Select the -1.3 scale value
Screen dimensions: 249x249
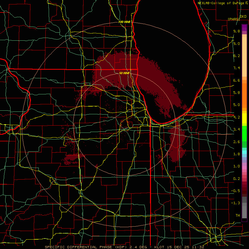[235, 203]
